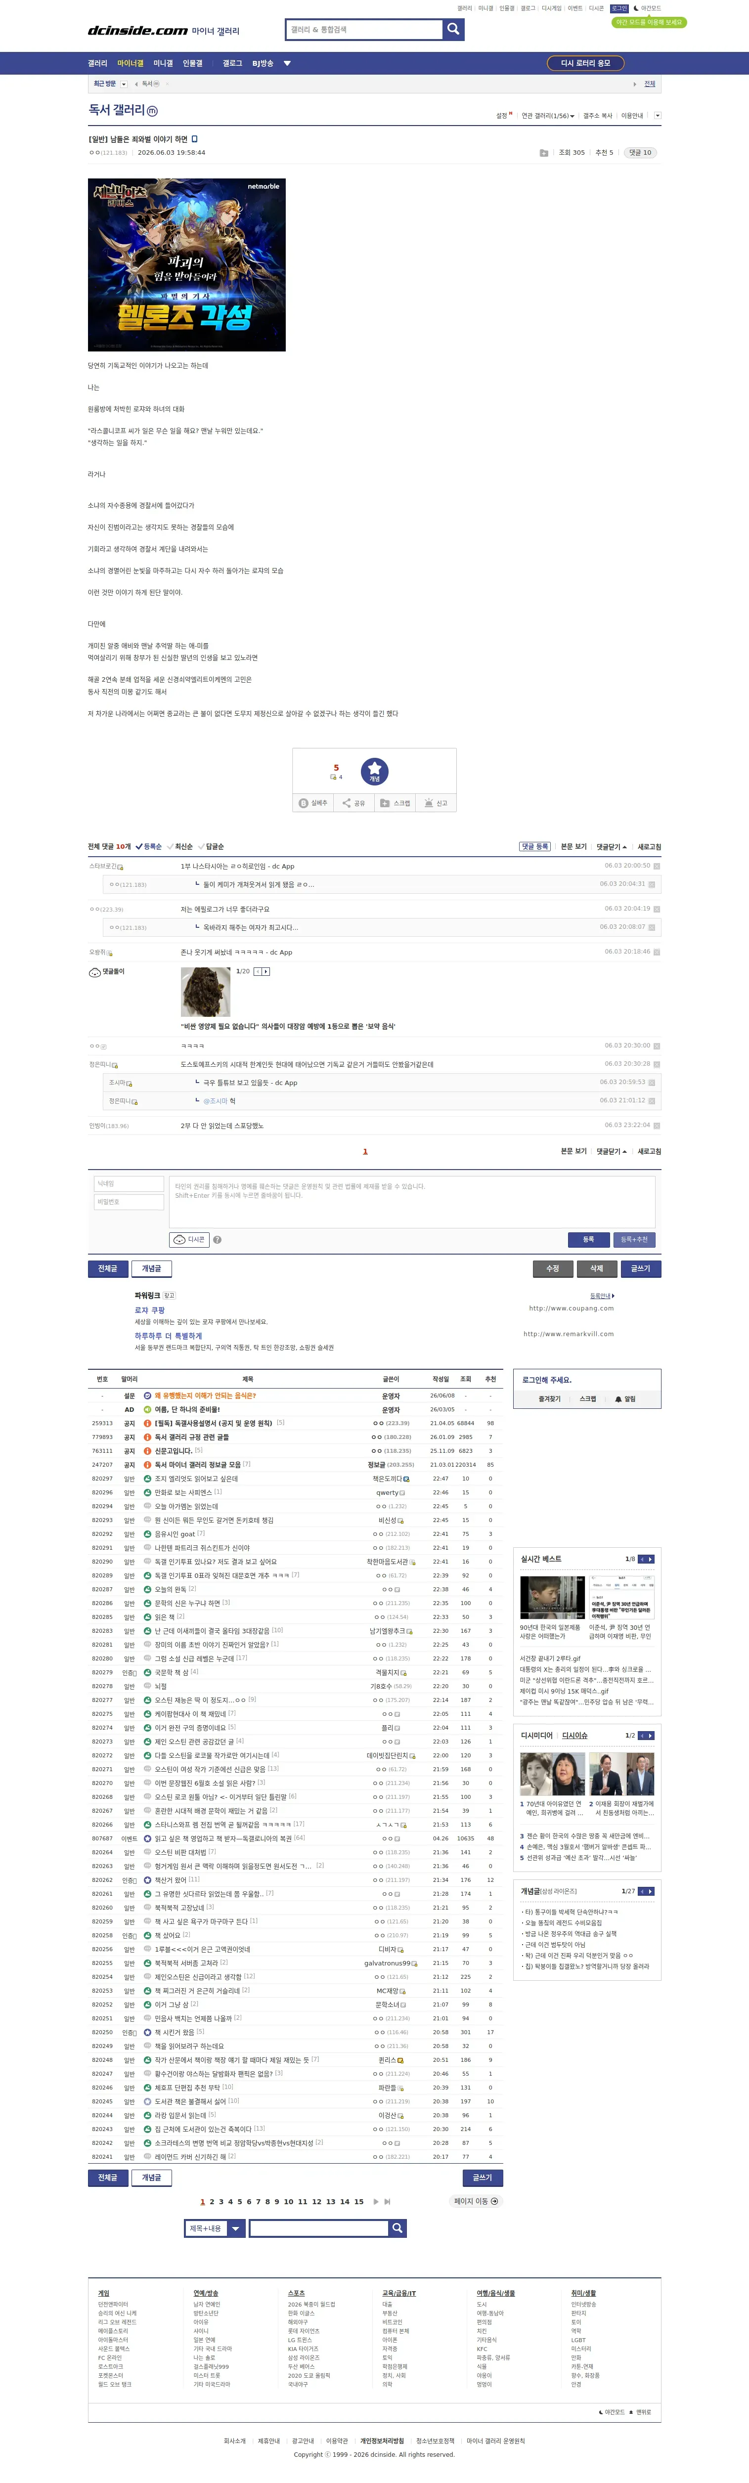
Task: Open 갤로그 in the navigation bar
Action: pyautogui.click(x=232, y=64)
